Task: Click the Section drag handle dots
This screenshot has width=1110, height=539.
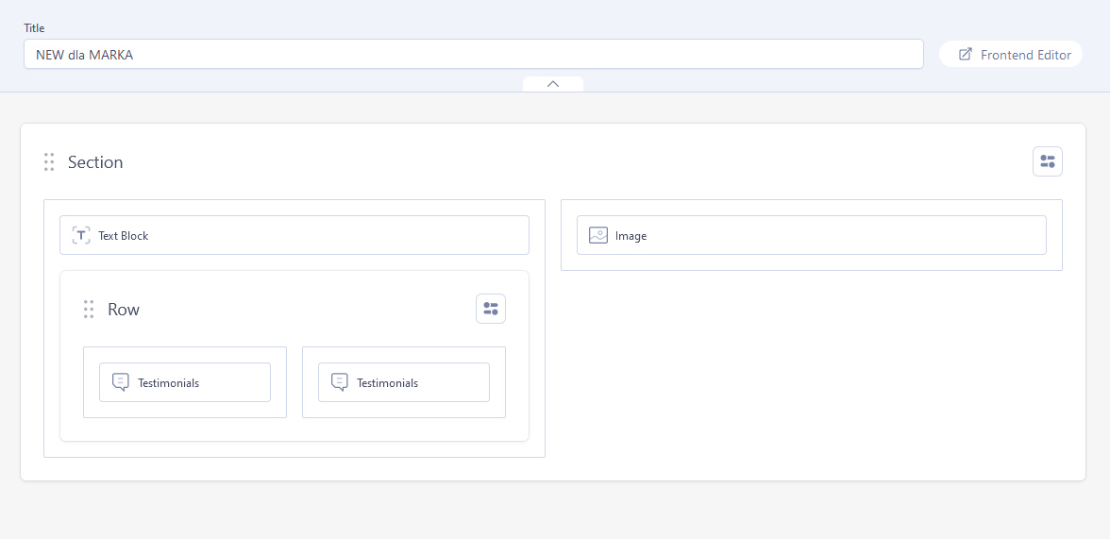Action: [49, 162]
